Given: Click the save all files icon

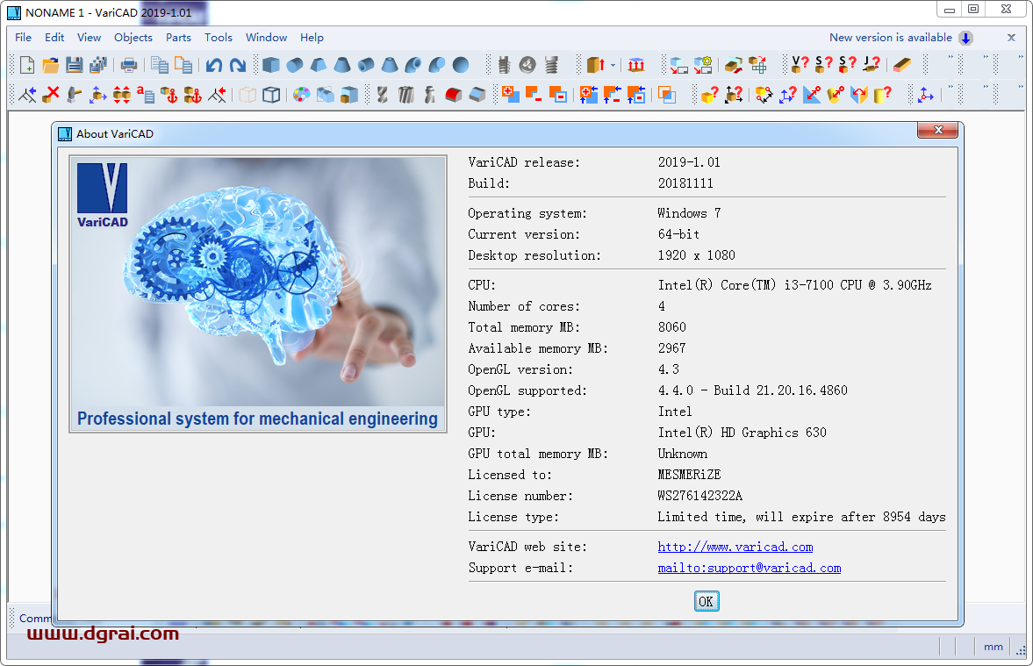Looking at the screenshot, I should coord(98,65).
